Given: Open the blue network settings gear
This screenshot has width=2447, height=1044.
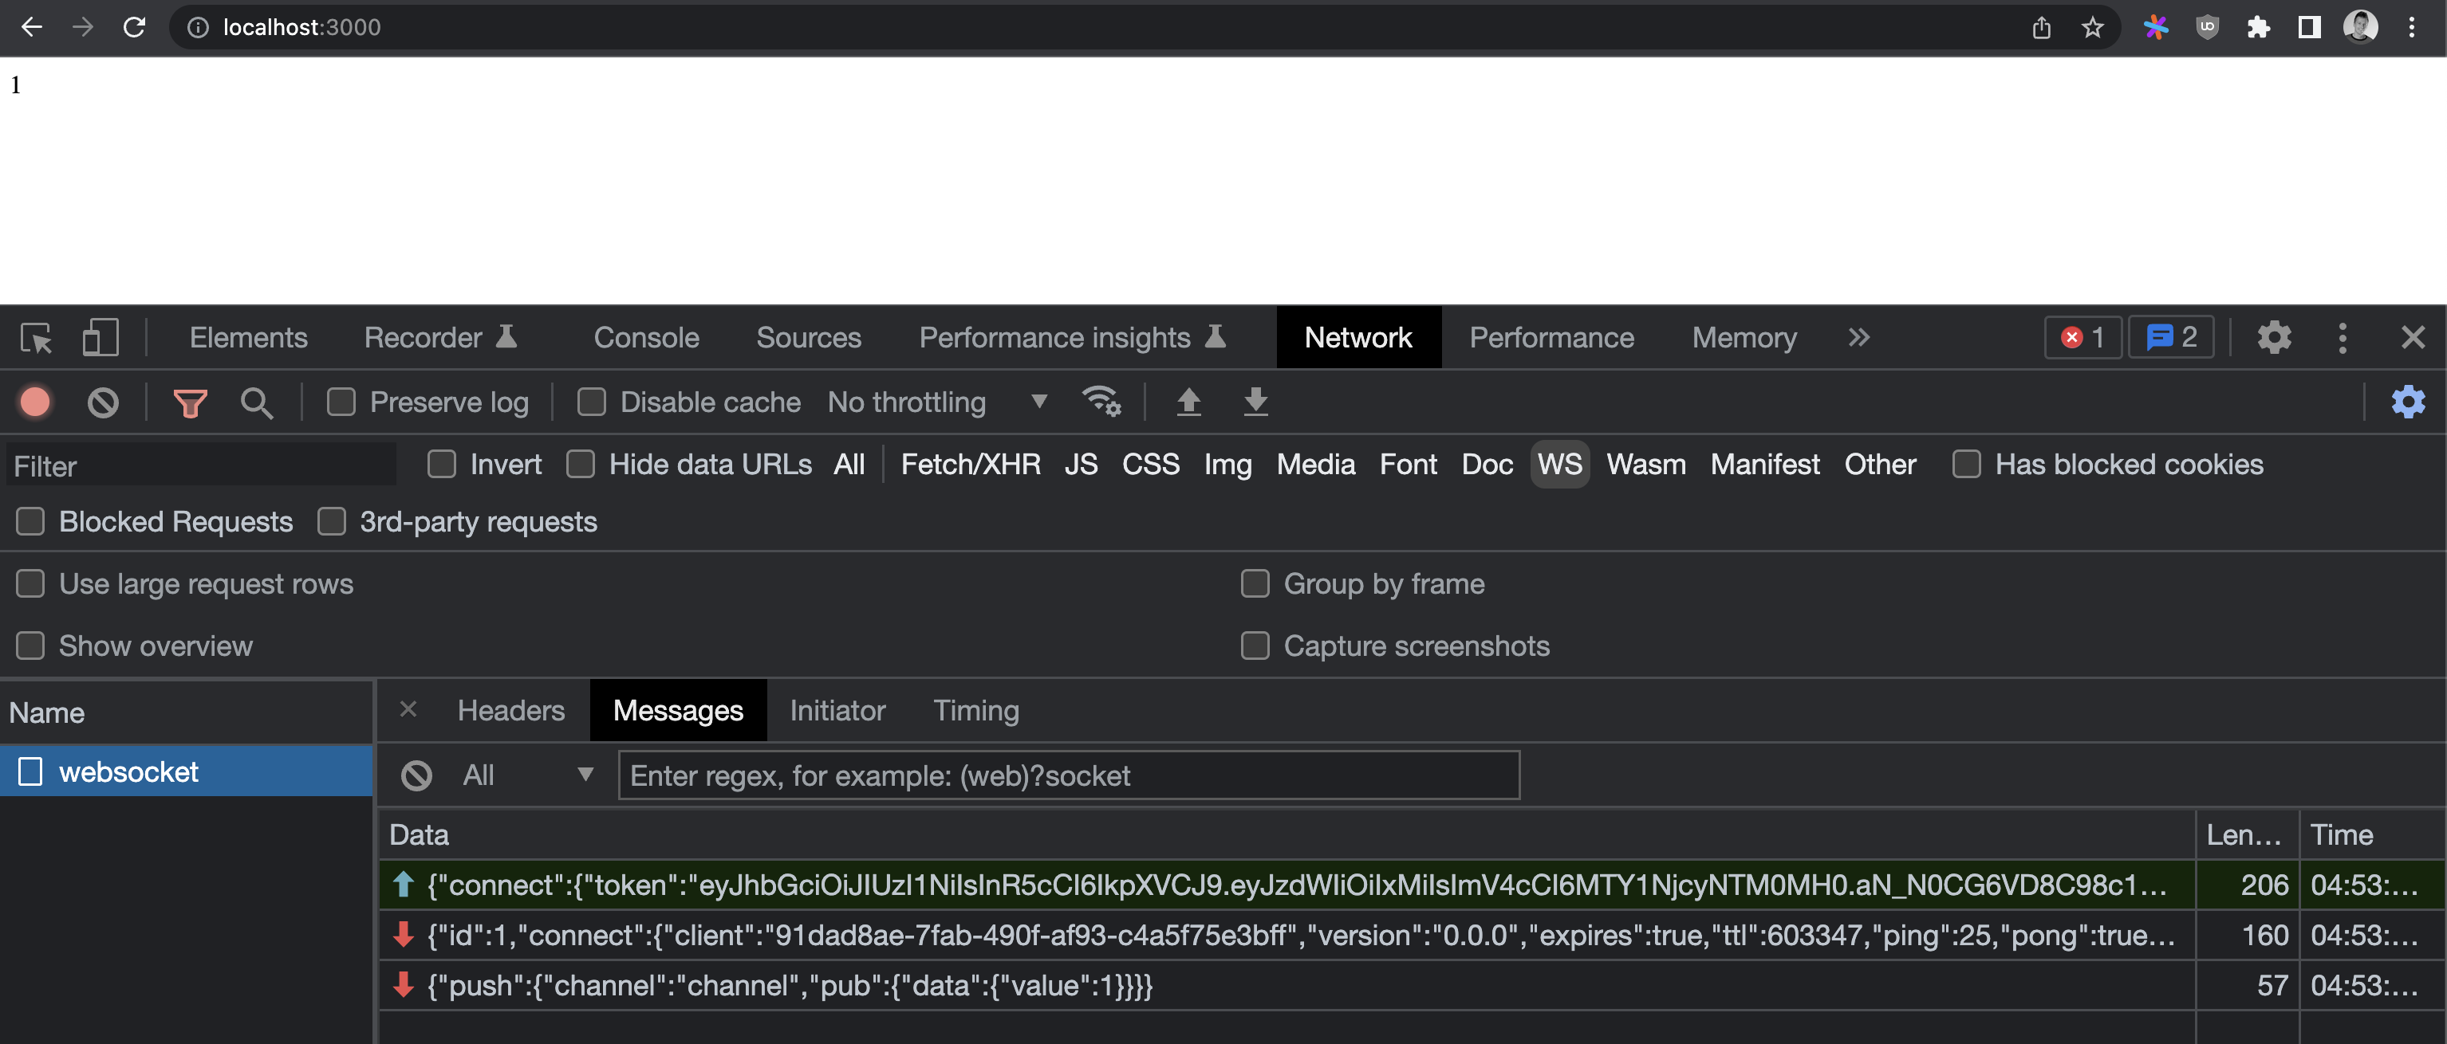Looking at the screenshot, I should click(x=2408, y=402).
